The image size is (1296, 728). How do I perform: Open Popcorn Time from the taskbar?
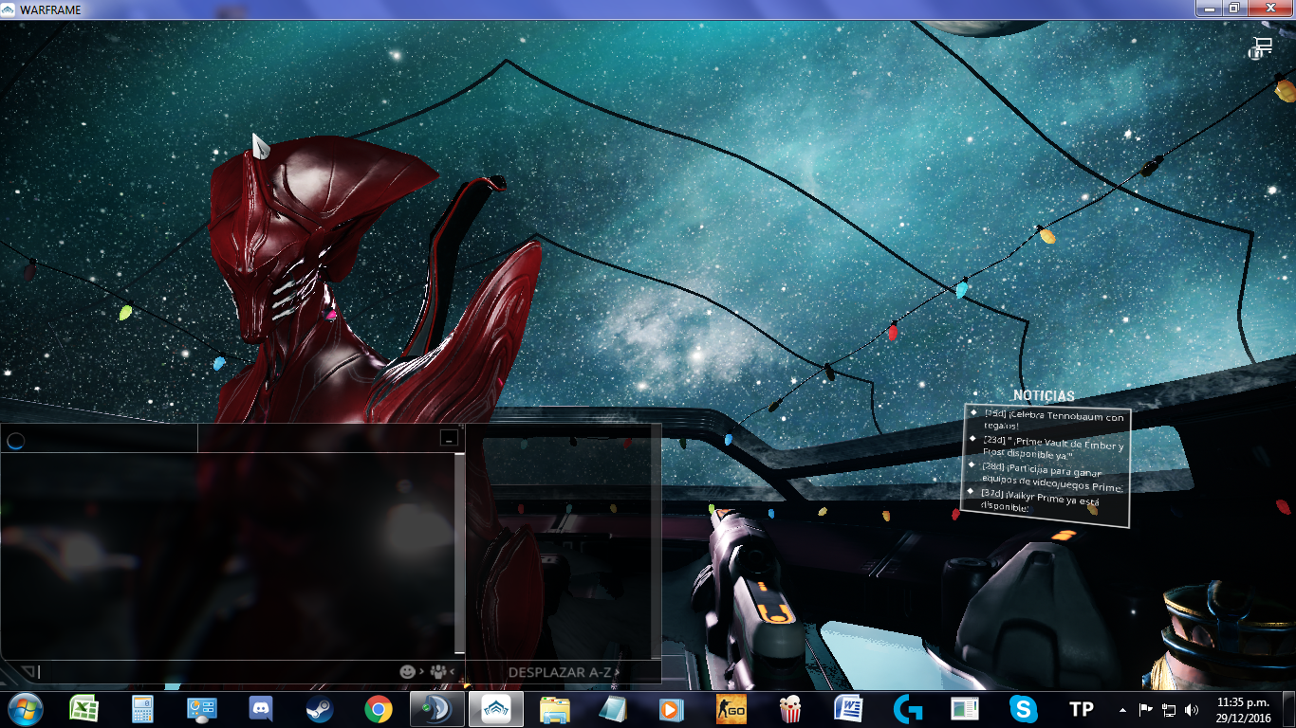(x=789, y=709)
